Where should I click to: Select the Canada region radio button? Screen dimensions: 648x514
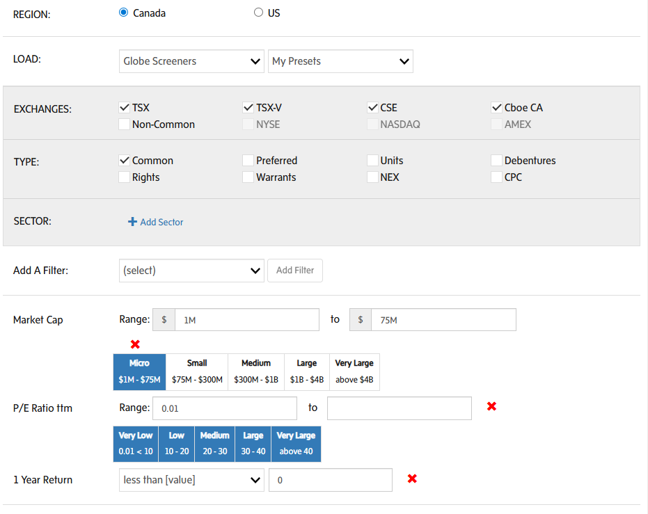[x=124, y=13]
